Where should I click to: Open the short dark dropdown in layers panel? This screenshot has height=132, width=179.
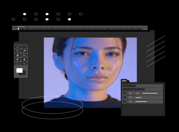(x=129, y=86)
